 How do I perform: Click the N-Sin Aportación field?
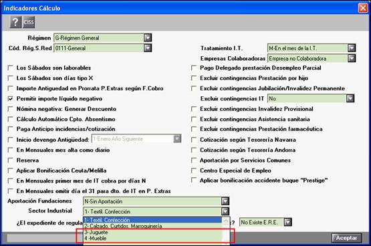pos(152,201)
